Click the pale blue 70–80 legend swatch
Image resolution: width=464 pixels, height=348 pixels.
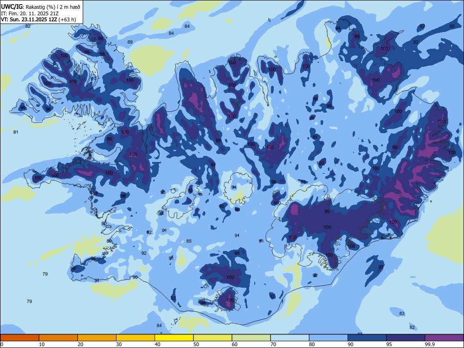pyautogui.click(x=290, y=338)
